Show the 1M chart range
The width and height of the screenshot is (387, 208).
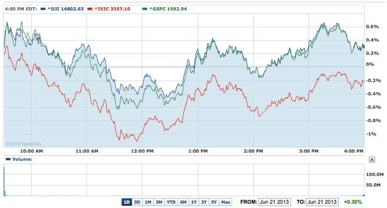(x=148, y=202)
